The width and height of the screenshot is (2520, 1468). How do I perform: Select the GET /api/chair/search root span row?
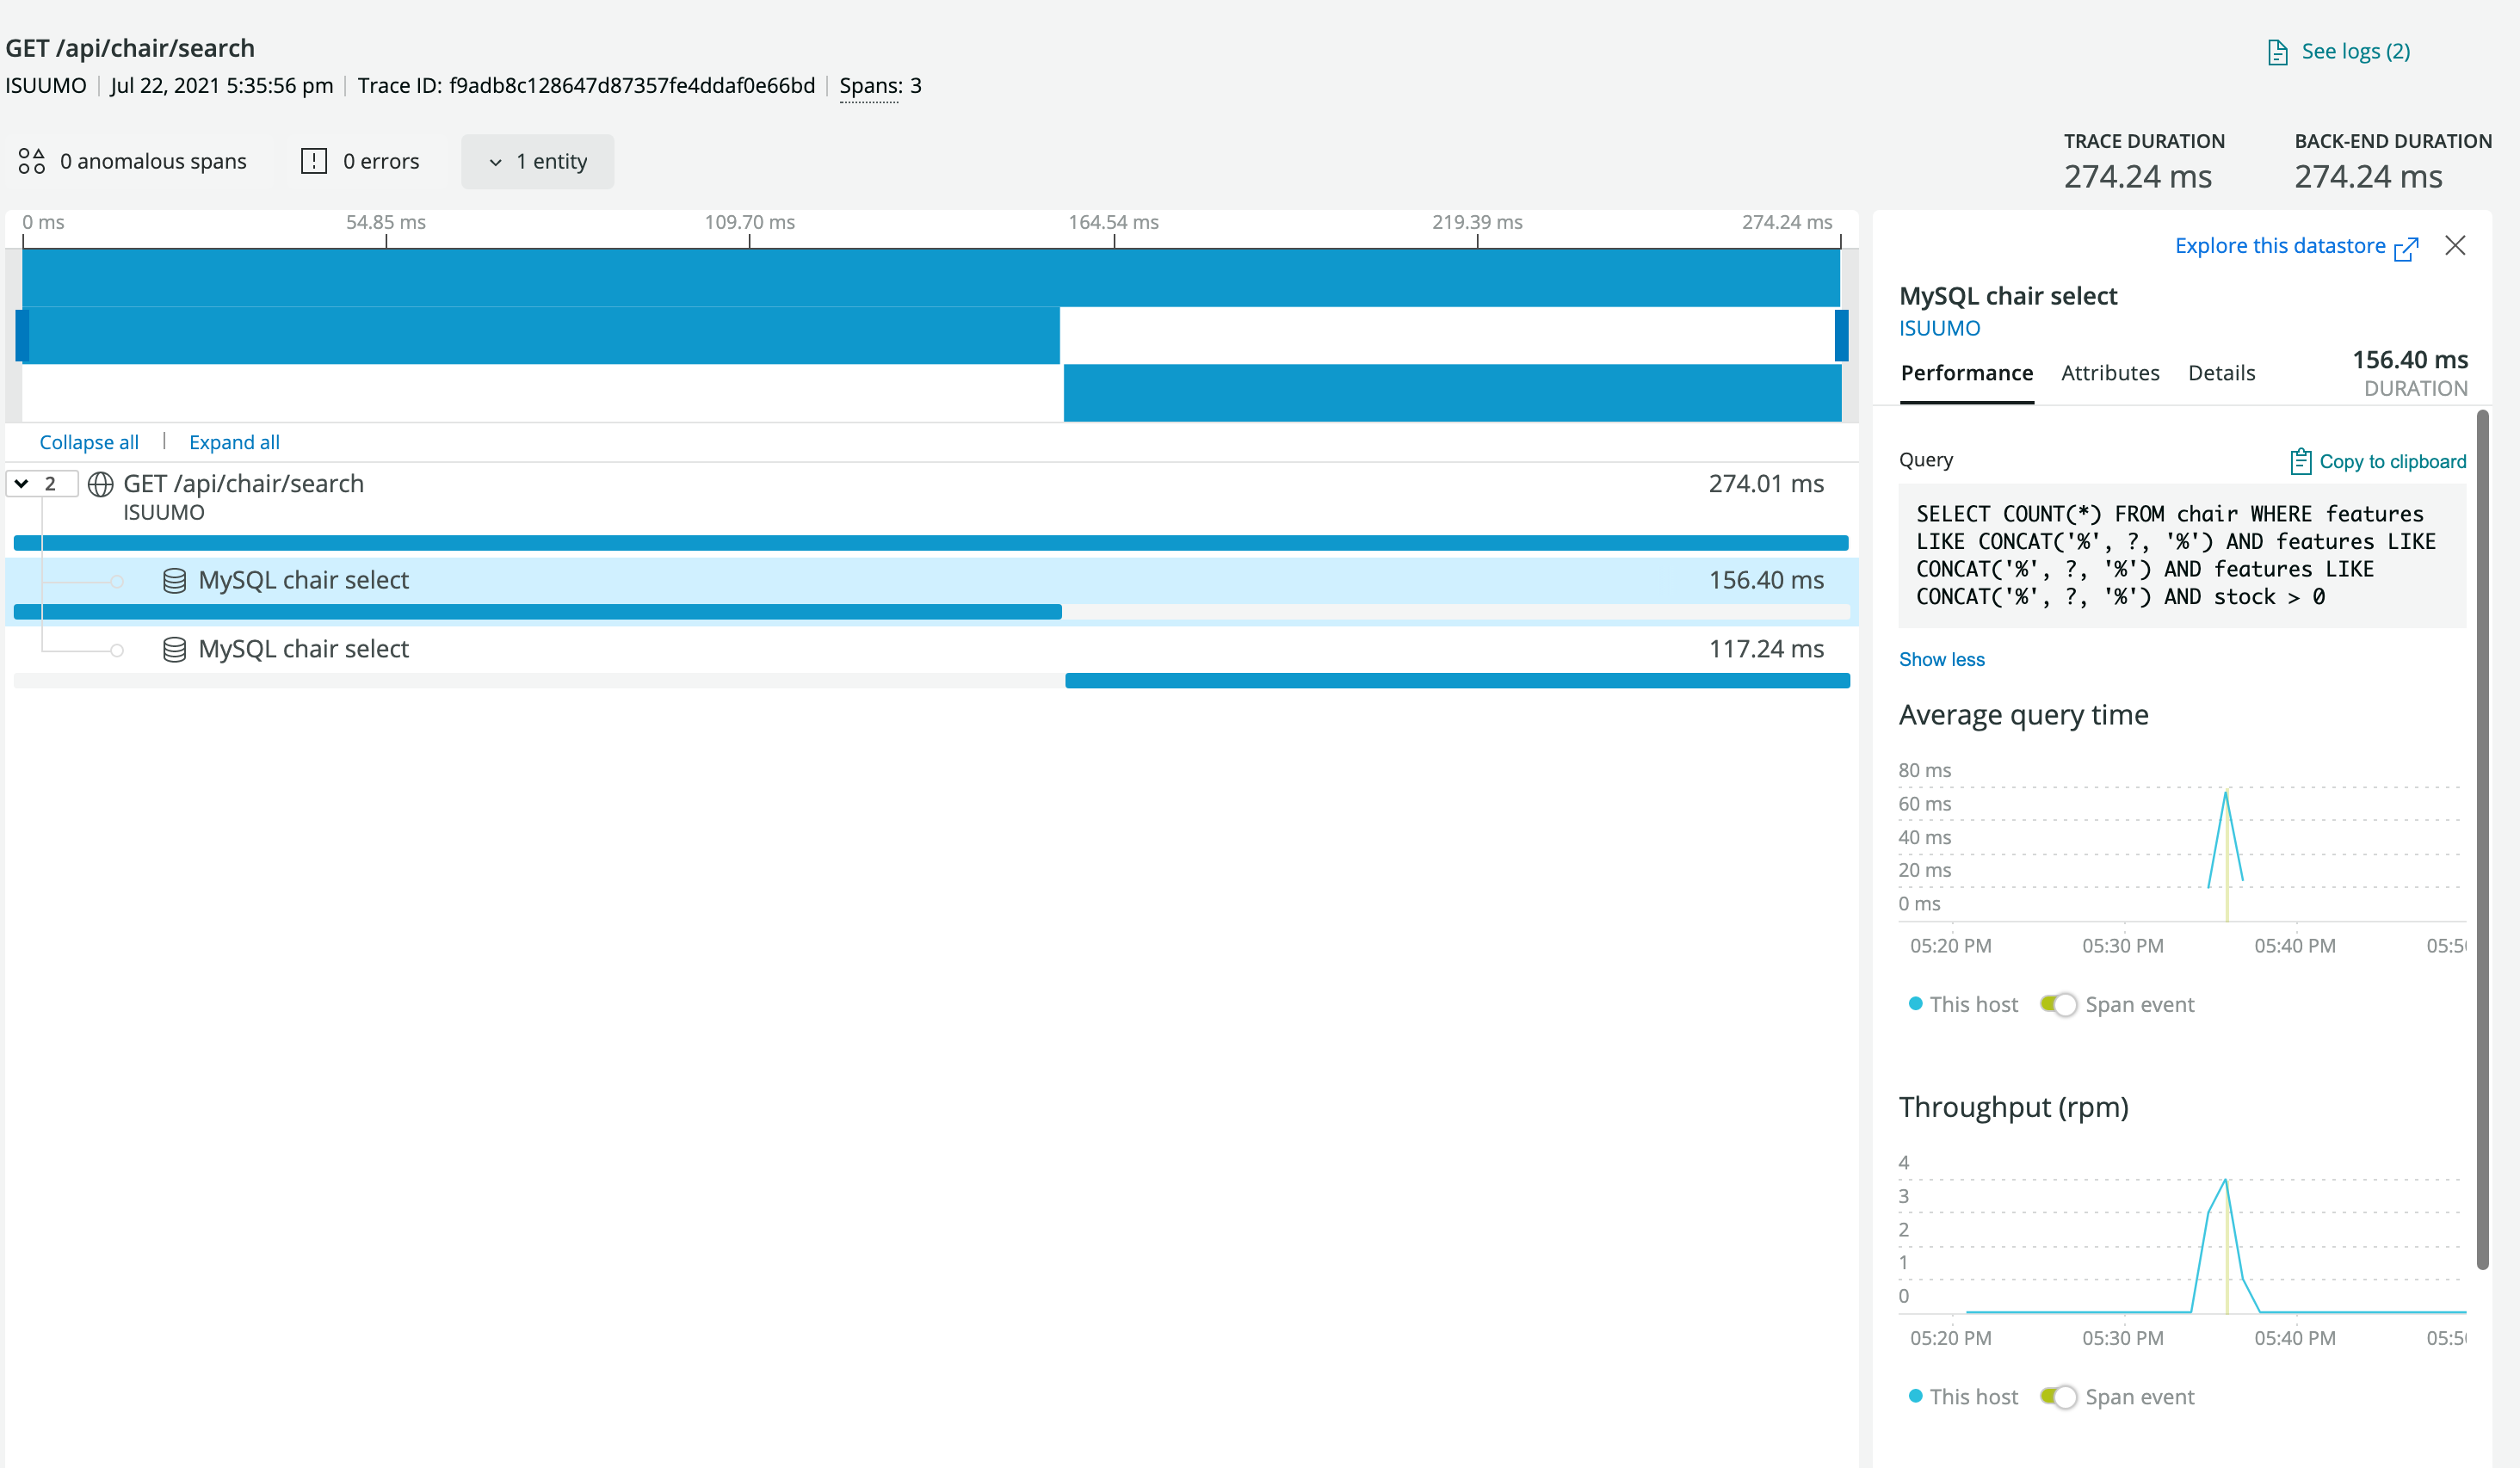(x=932, y=509)
